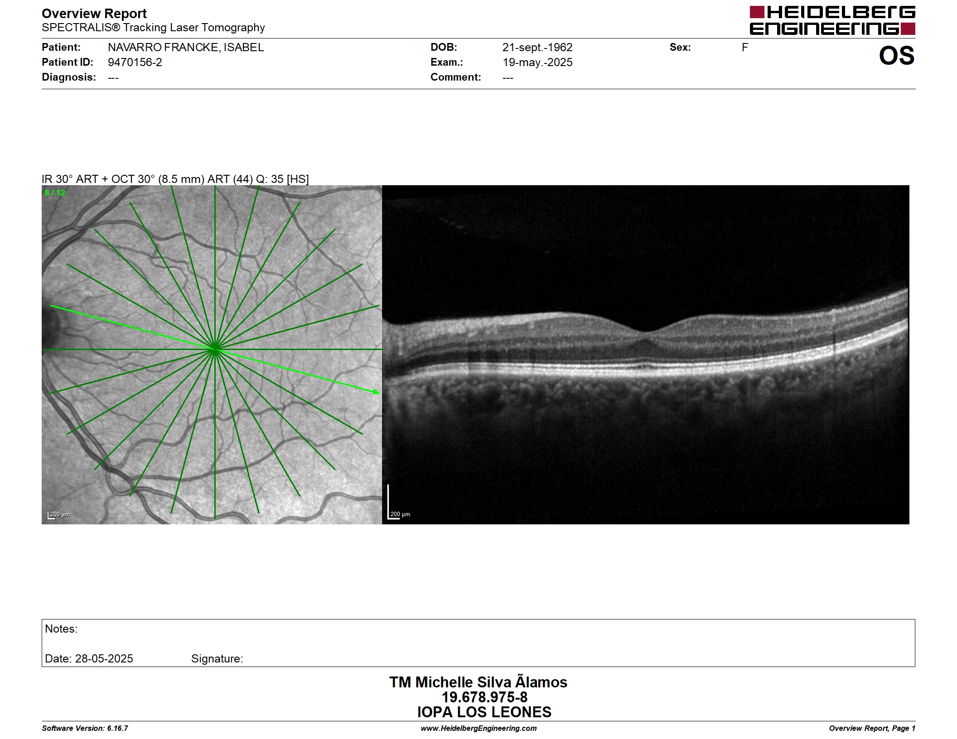Click the green arrowhead of active scan line
This screenshot has width=957, height=739.
click(x=376, y=391)
